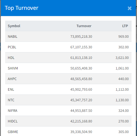
Task: Select the ENL symbol
Action: 11,90
